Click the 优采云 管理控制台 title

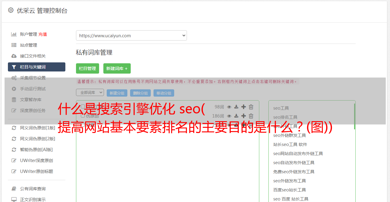pos(42,11)
